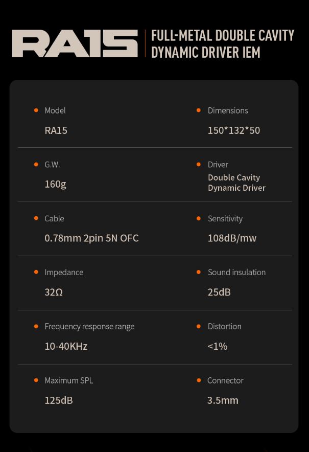
Task: Click the orange dot next to Connector
Action: point(199,380)
